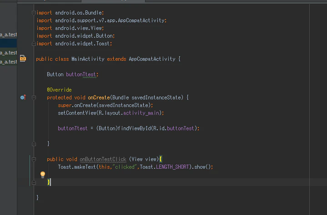327x215 pixels.
Task: Click the 'onCreate' method name in declaration
Action: pyautogui.click(x=99, y=98)
